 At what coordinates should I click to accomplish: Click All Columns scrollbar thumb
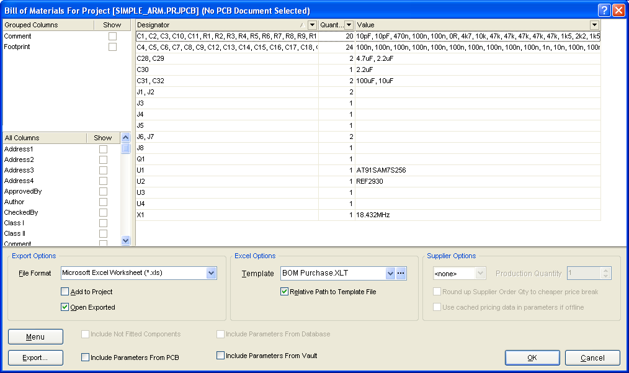tap(125, 148)
